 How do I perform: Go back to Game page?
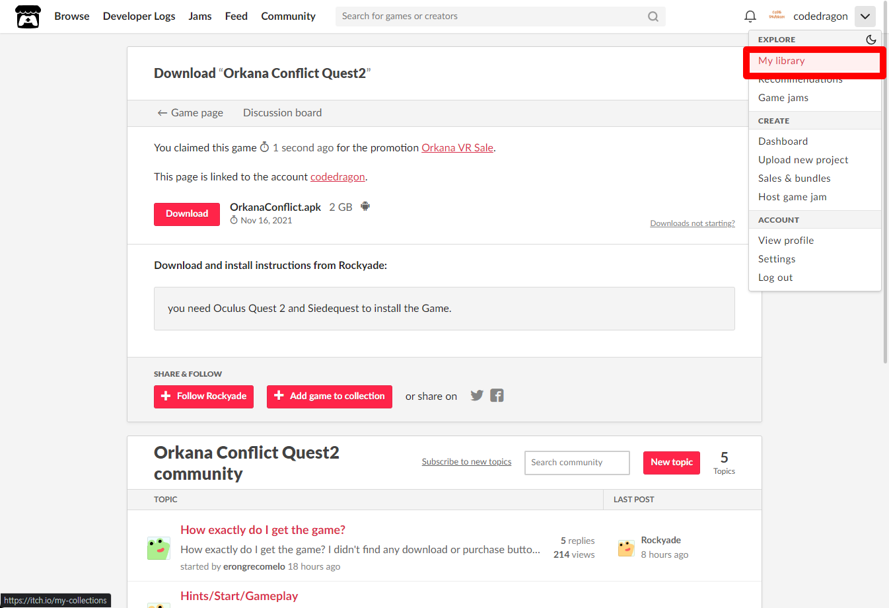[x=190, y=113]
